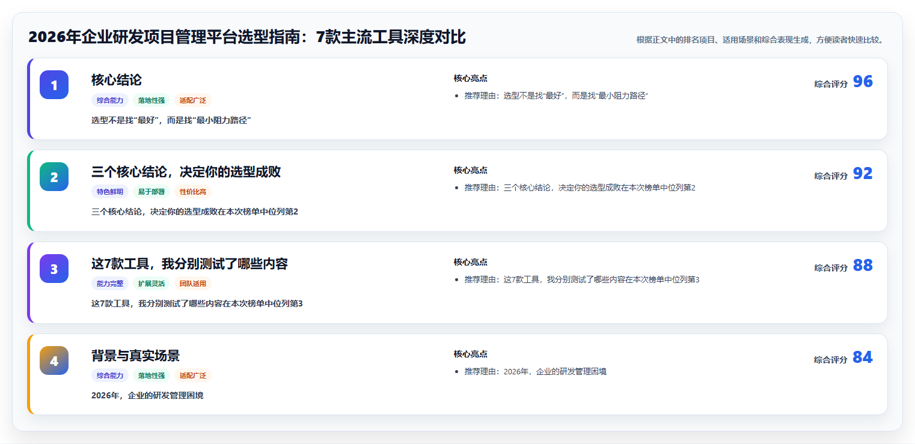Open the 三个核心结论，决定你的选型成败 card title
The image size is (915, 444).
pyautogui.click(x=186, y=172)
